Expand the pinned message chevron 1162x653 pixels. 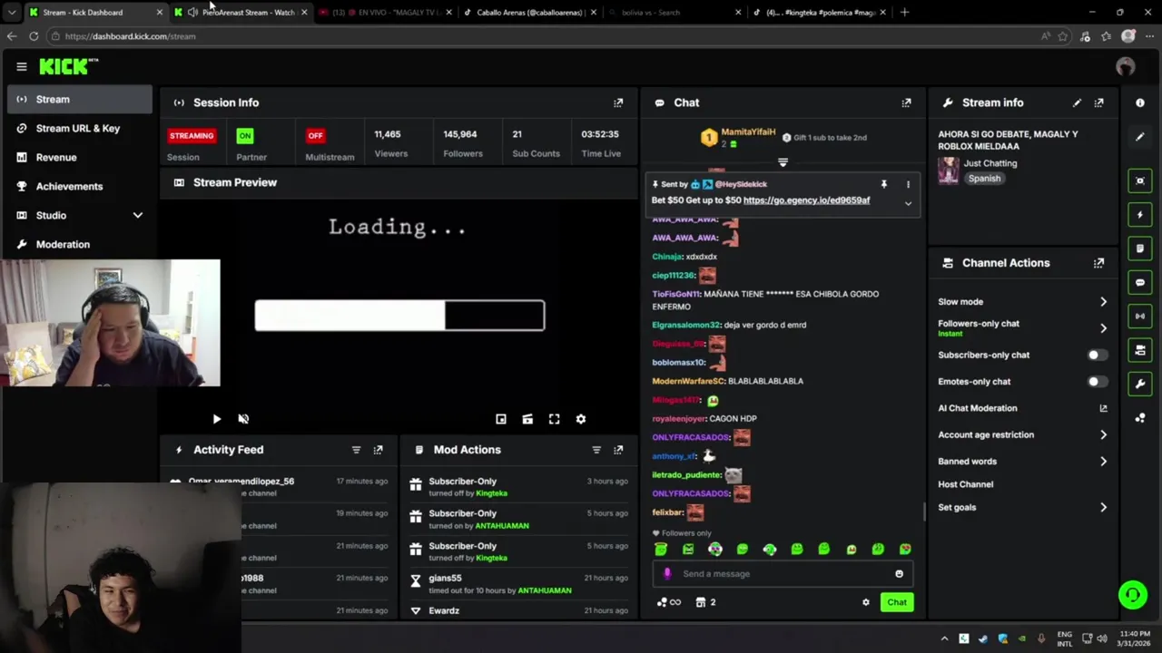[x=908, y=203]
